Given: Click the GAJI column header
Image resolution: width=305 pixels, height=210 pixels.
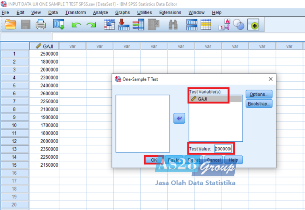Looking at the screenshot, I should 44,46.
